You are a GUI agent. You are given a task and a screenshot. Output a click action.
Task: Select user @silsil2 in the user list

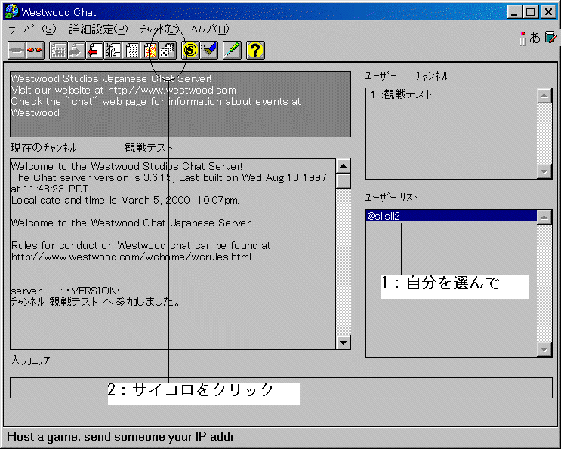[386, 217]
